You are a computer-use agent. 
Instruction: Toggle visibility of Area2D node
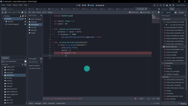[x=25, y=19]
